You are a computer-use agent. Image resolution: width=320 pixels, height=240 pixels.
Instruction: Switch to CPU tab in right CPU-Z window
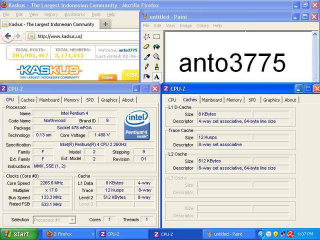pos(172,100)
